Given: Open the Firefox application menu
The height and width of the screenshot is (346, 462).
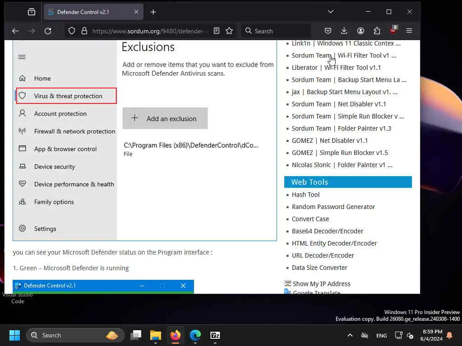Looking at the screenshot, I should click(409, 31).
